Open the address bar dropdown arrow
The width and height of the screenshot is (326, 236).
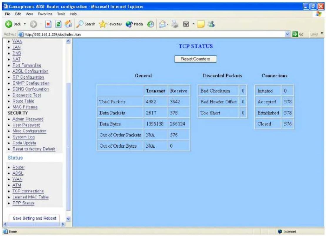click(x=287, y=34)
